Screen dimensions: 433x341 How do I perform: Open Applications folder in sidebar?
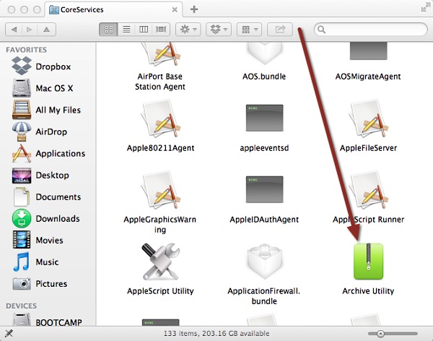[x=48, y=153]
